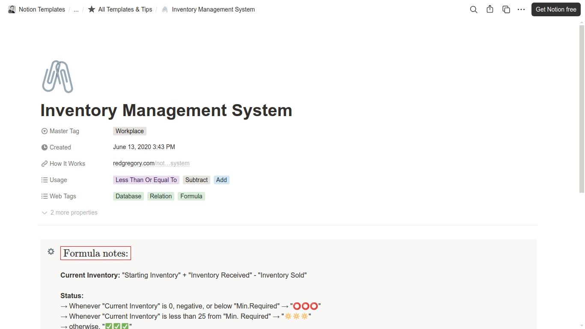The height and width of the screenshot is (329, 585).
Task: Click the Formula notes heading
Action: click(96, 253)
